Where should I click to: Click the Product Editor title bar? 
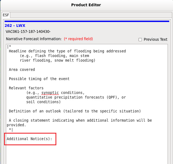[x=86, y=5]
